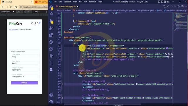Open the Selection menu
This screenshot has width=188, height=106.
point(67,2)
